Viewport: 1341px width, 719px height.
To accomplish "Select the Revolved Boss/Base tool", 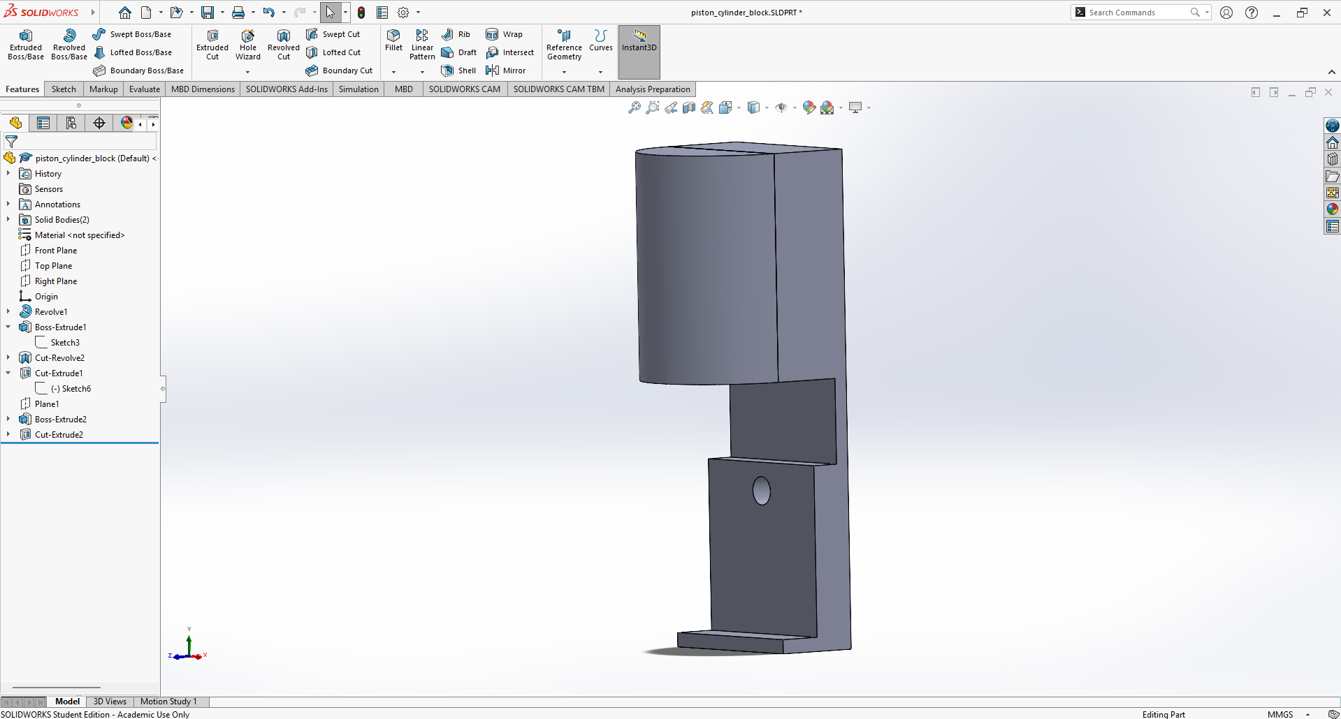I will click(x=69, y=45).
